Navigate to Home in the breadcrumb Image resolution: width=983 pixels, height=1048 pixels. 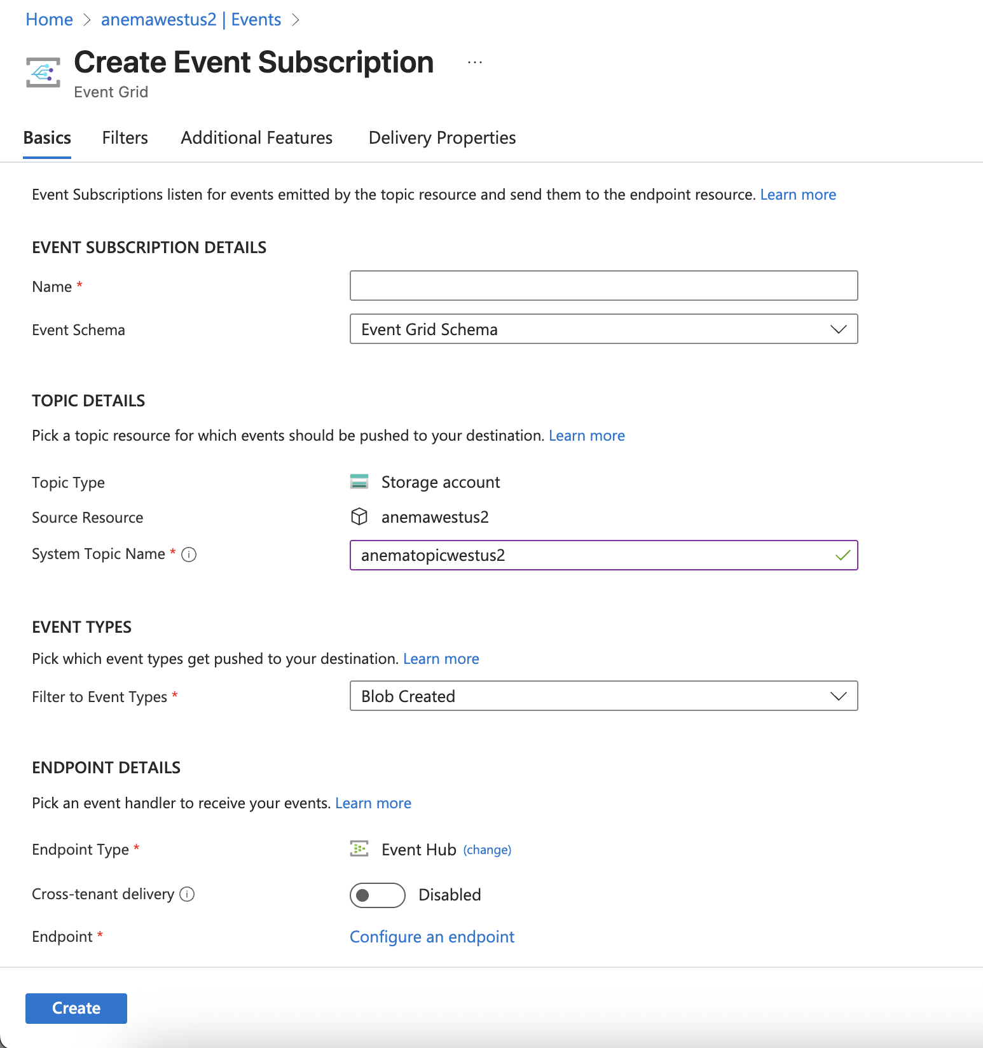(50, 20)
